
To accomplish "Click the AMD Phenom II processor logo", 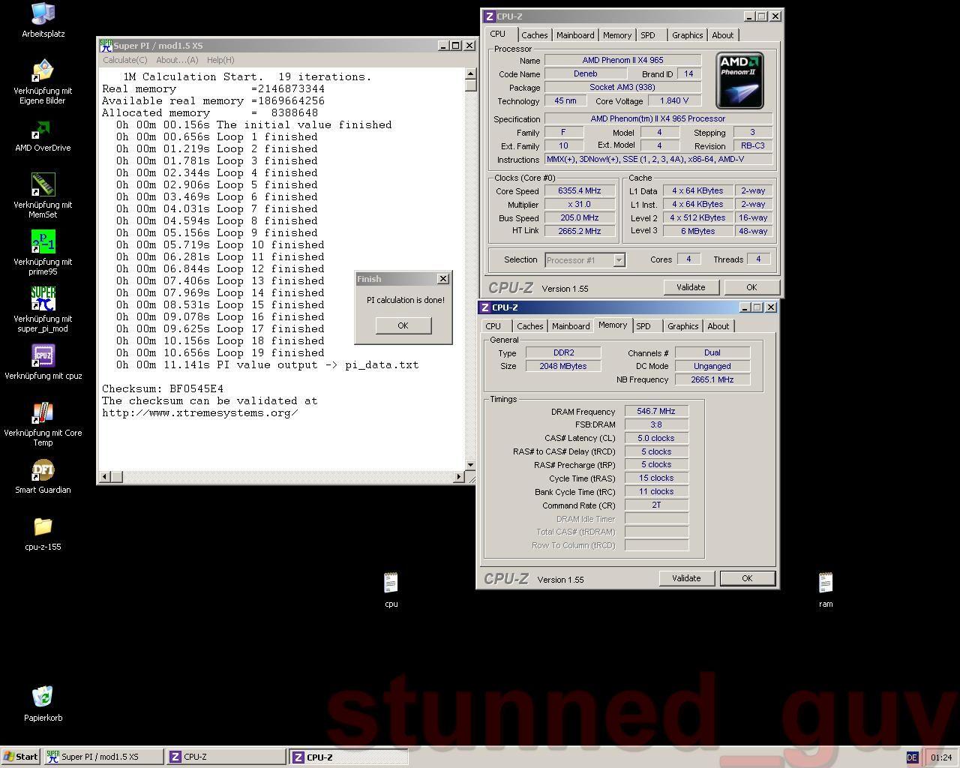I will click(739, 80).
